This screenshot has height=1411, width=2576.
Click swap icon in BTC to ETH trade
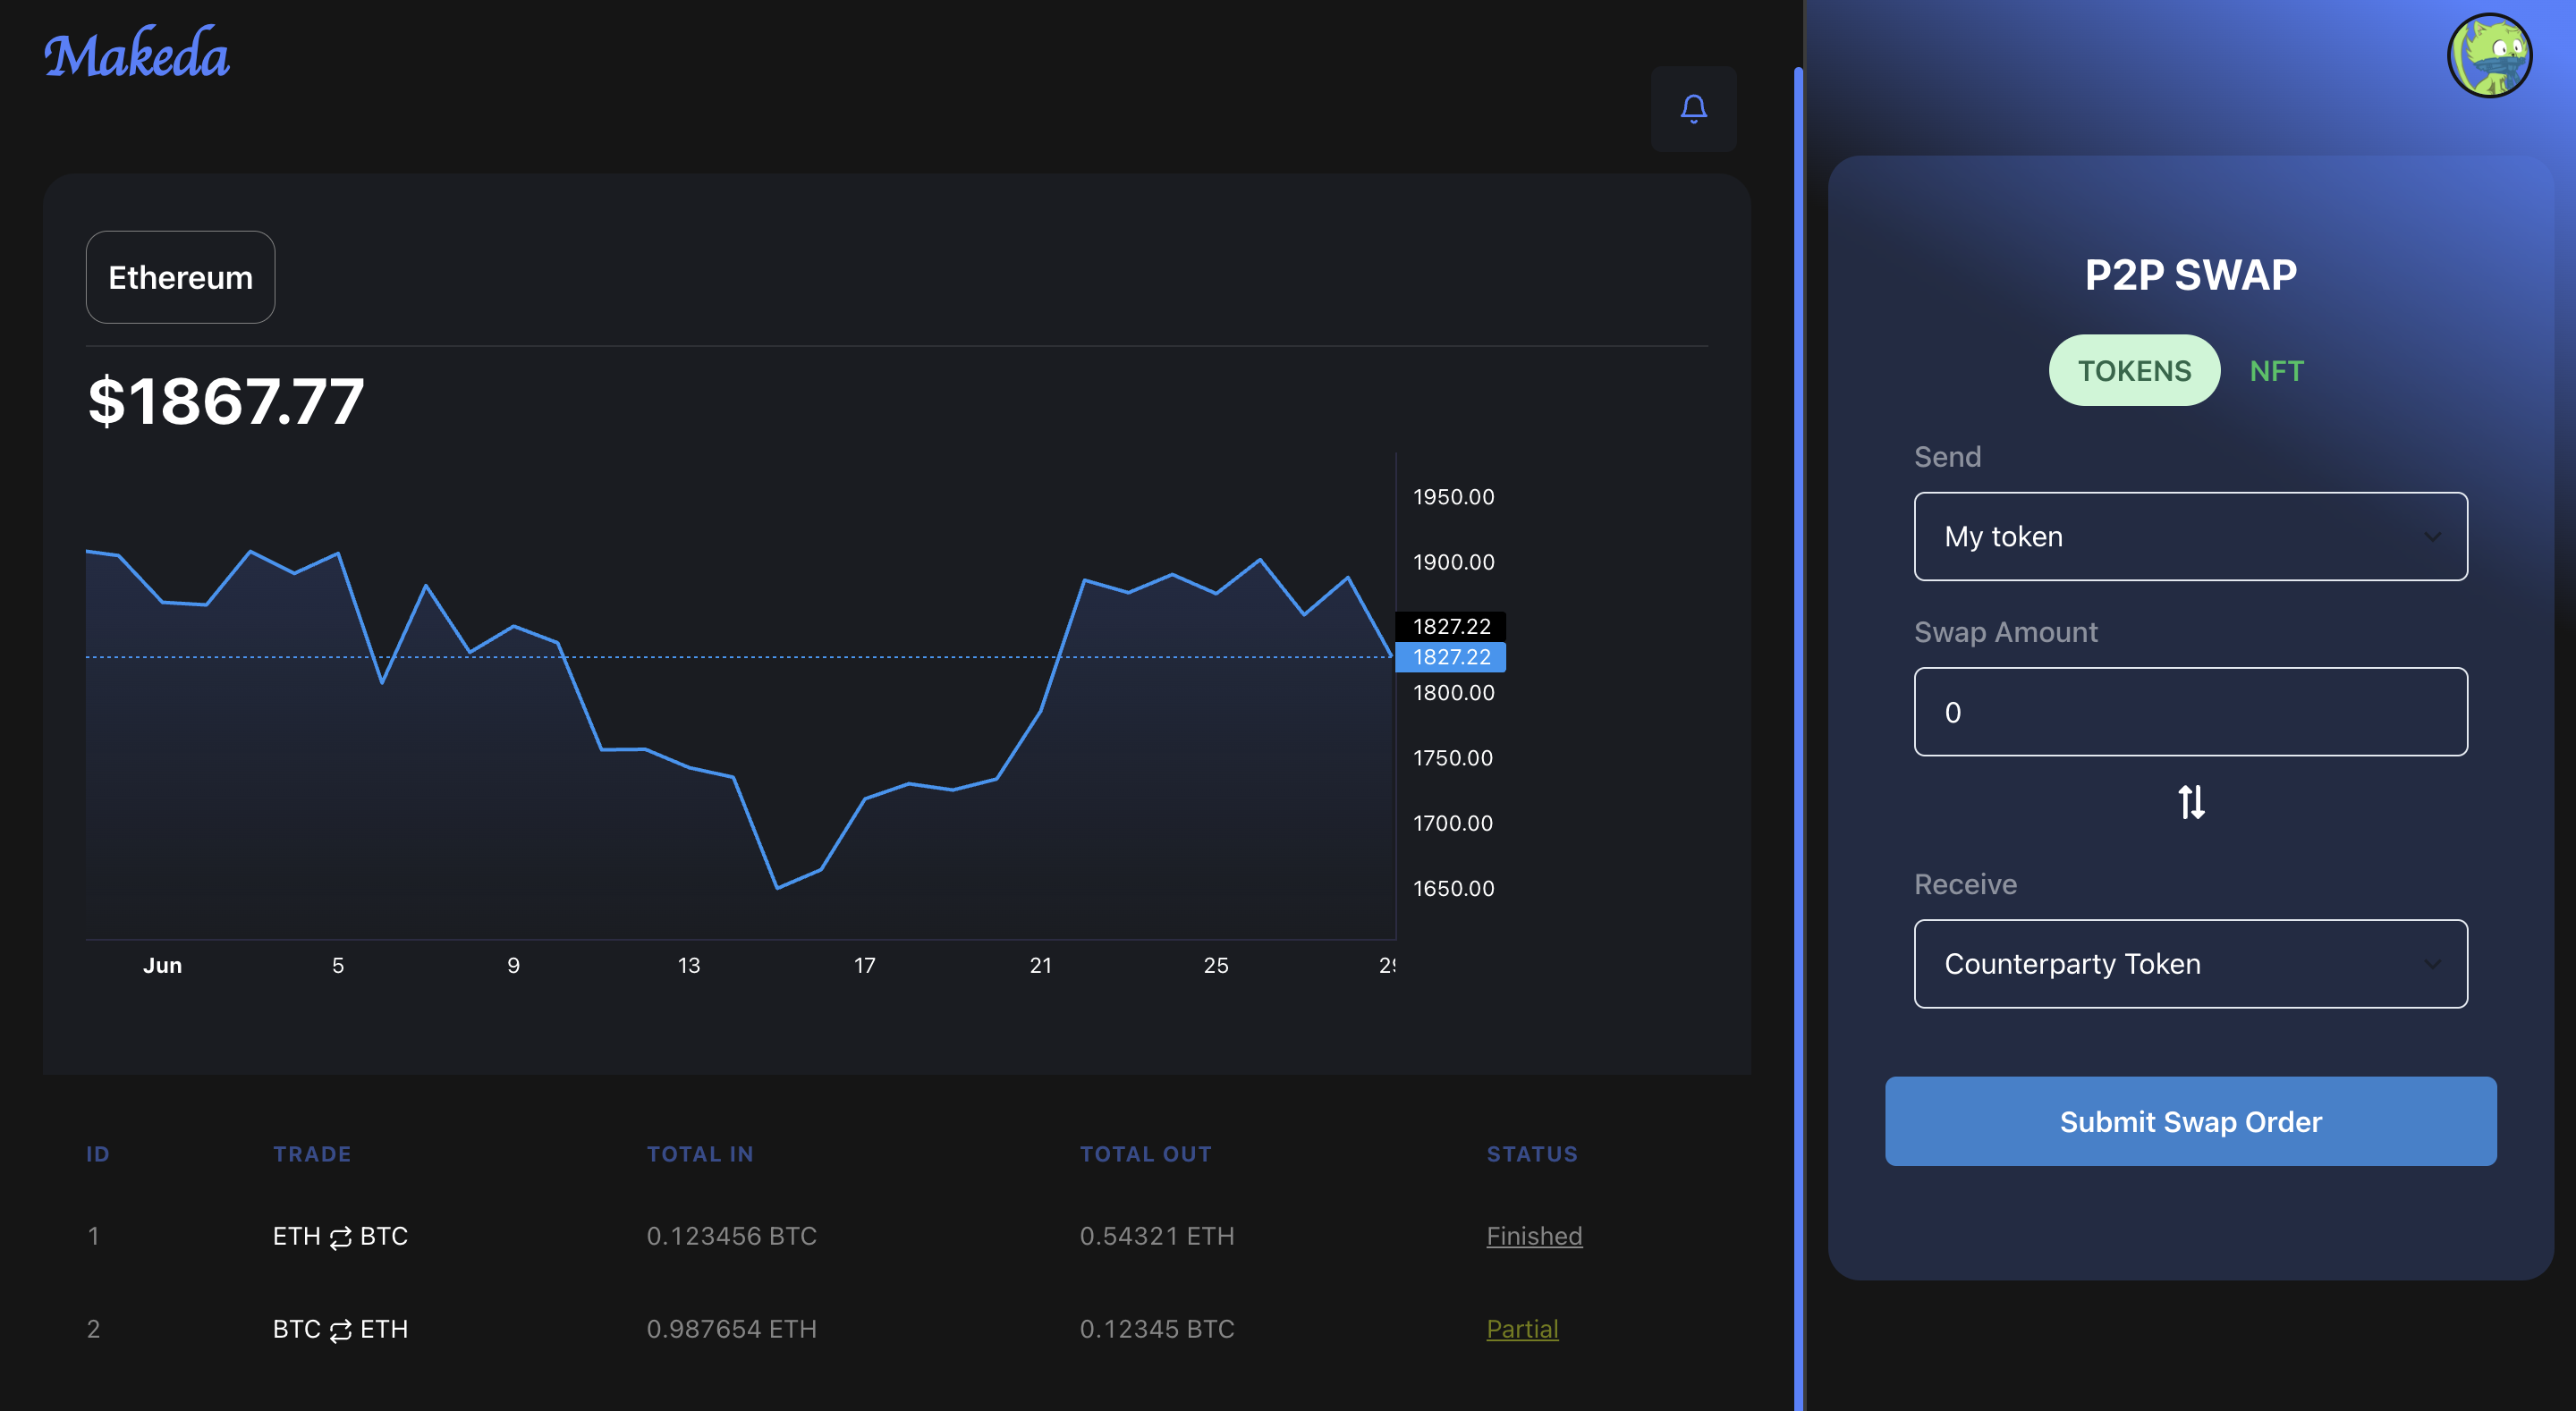click(x=340, y=1330)
